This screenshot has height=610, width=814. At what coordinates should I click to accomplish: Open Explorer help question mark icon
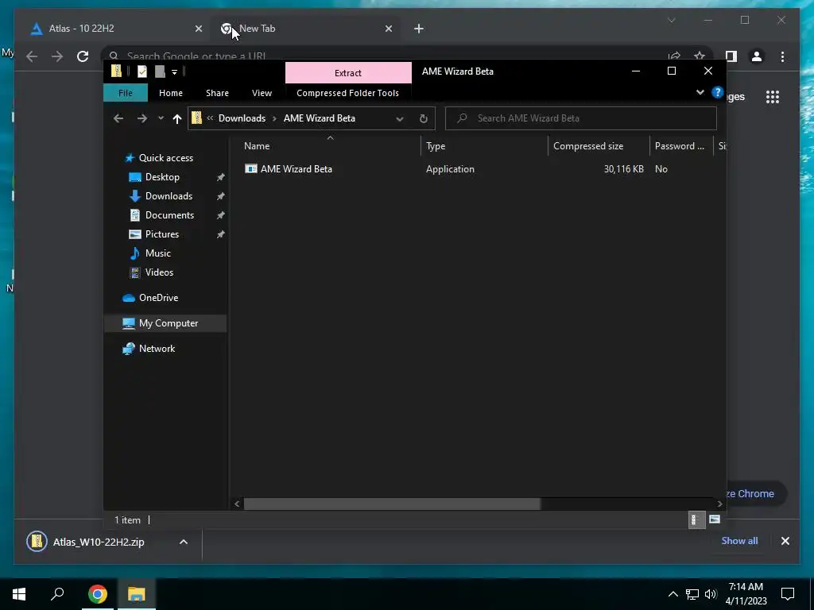tap(718, 92)
